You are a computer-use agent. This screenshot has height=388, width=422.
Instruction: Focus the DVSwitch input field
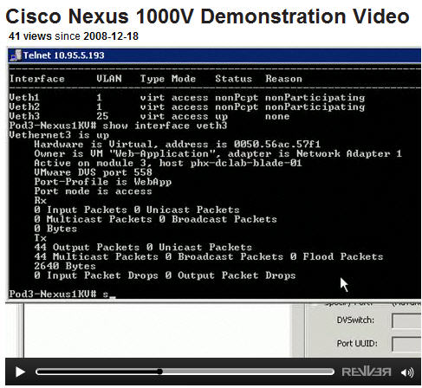click(406, 320)
